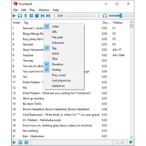The width and height of the screenshot is (146, 146).
Task: Click the chat bubble icon at bottom right
Action: (x=131, y=142)
